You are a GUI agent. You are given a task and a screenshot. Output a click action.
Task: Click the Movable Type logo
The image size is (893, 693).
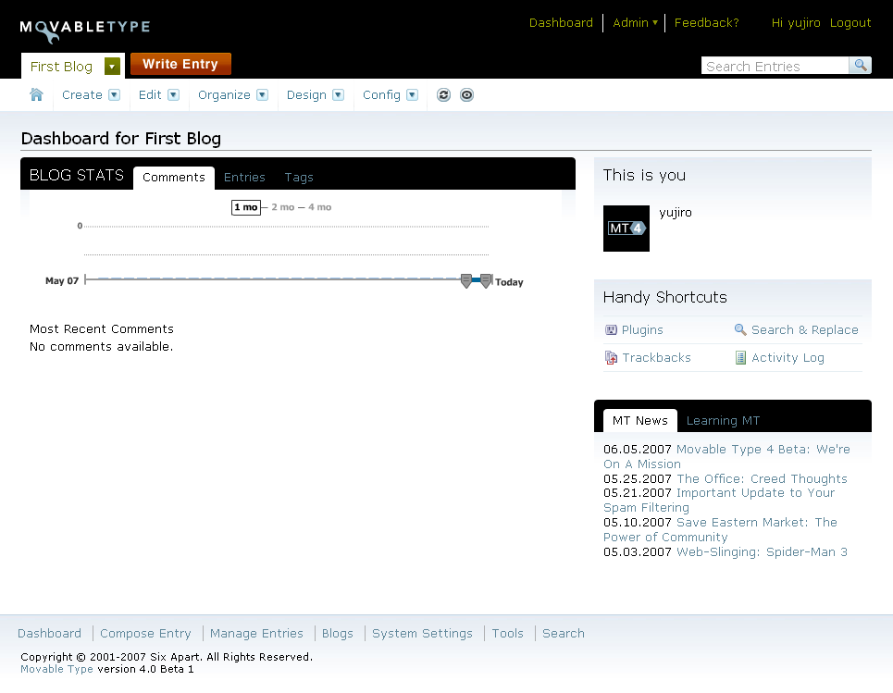85,30
